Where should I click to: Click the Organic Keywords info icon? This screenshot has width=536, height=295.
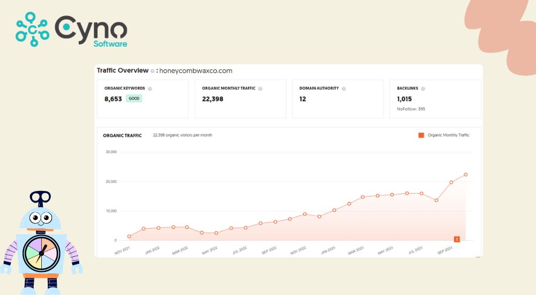(150, 88)
